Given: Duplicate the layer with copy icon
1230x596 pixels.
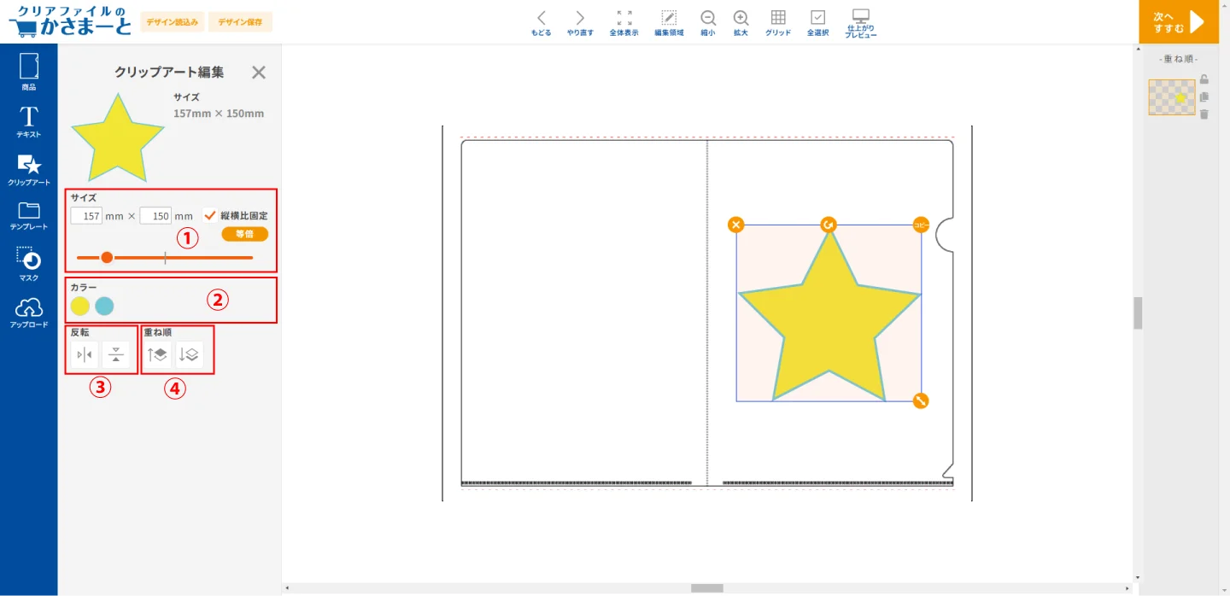Looking at the screenshot, I should click(x=1204, y=96).
